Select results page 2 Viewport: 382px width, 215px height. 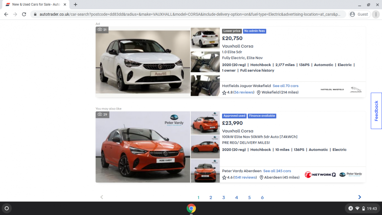coord(211,198)
